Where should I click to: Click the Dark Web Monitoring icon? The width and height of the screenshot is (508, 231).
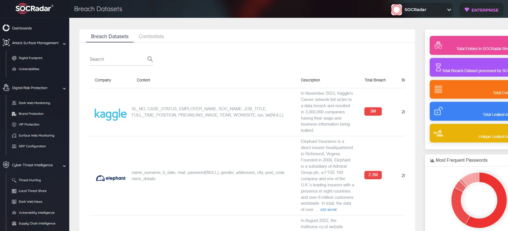[14, 103]
